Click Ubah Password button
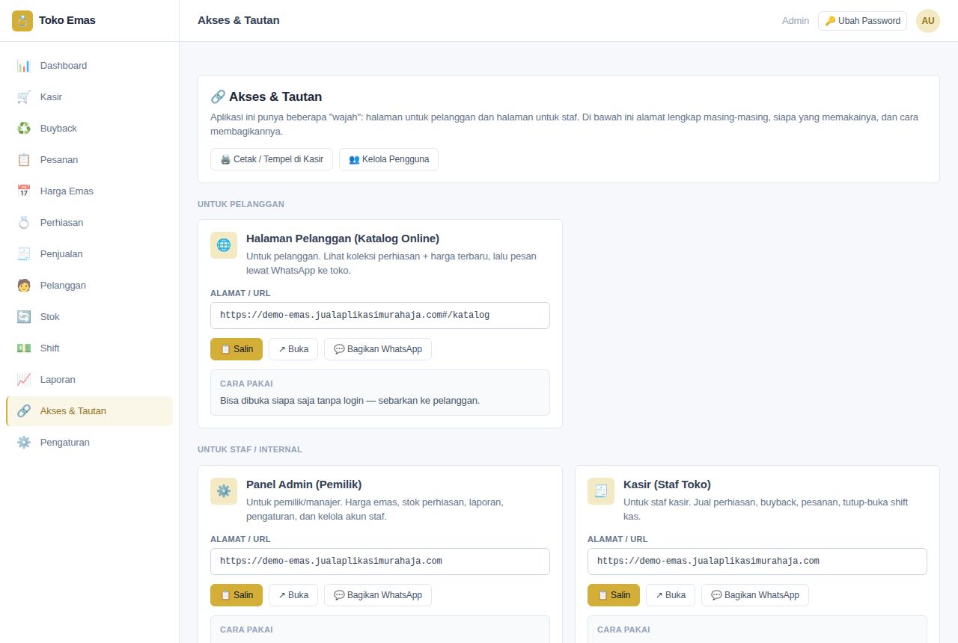 click(862, 21)
